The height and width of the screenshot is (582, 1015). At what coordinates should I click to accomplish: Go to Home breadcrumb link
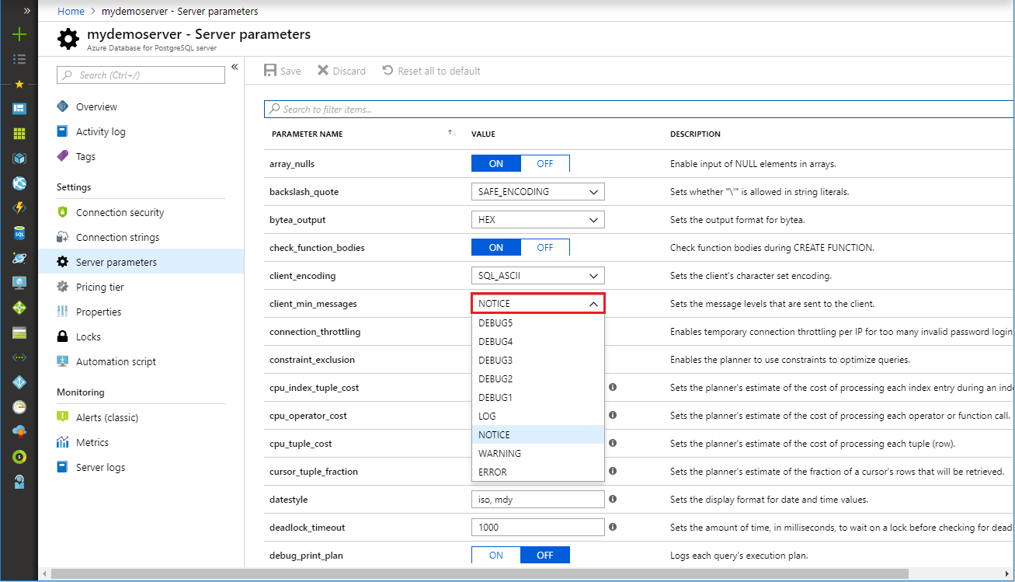coord(71,11)
